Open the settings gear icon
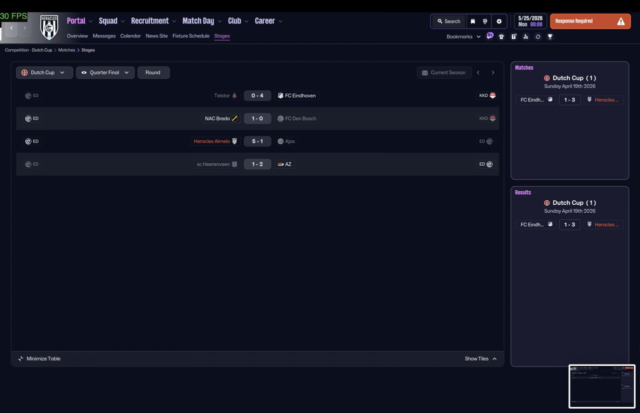This screenshot has width=640, height=413. tap(499, 21)
